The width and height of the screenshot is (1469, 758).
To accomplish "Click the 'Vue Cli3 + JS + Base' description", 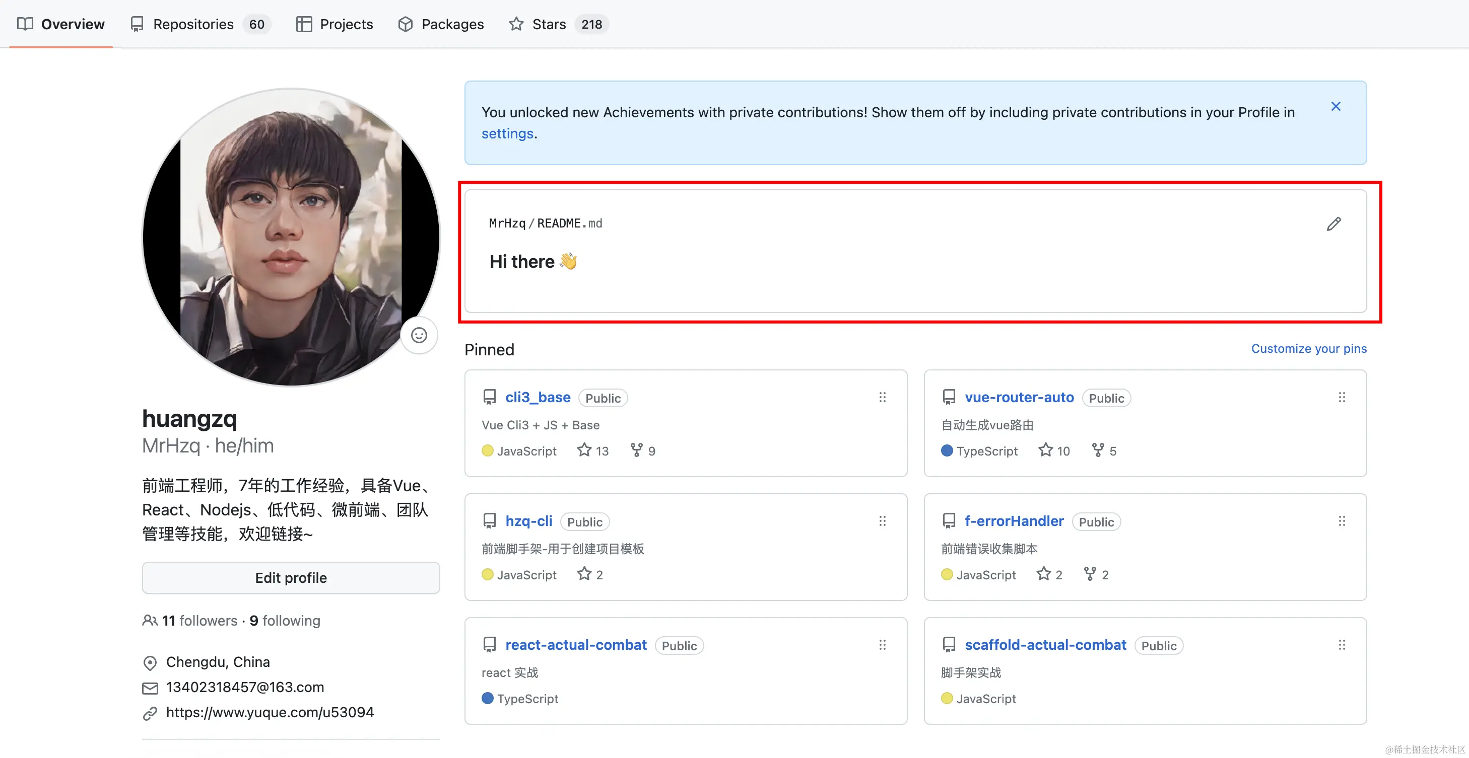I will pos(541,425).
